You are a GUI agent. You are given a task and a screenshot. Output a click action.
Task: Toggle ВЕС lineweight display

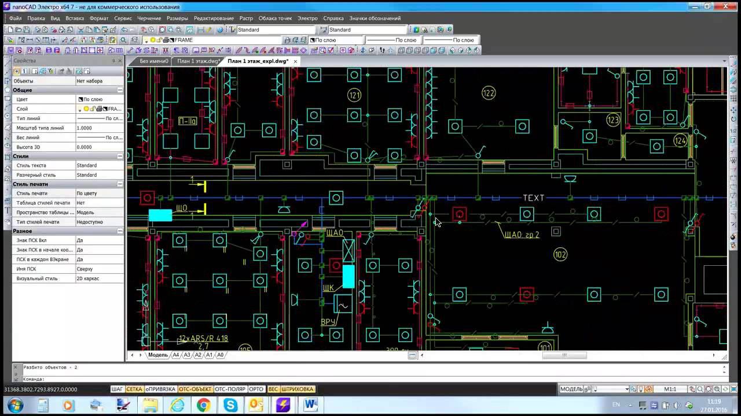coord(273,389)
